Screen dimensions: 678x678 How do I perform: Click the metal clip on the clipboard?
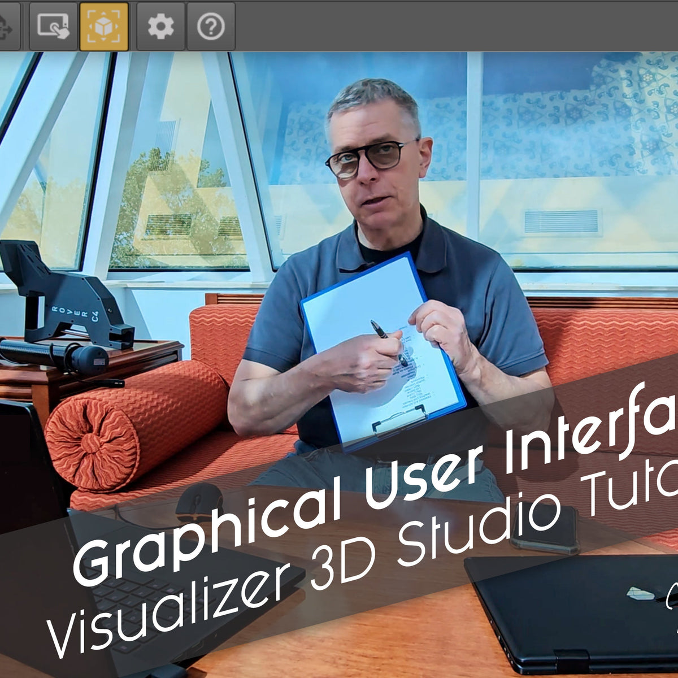[x=398, y=418]
